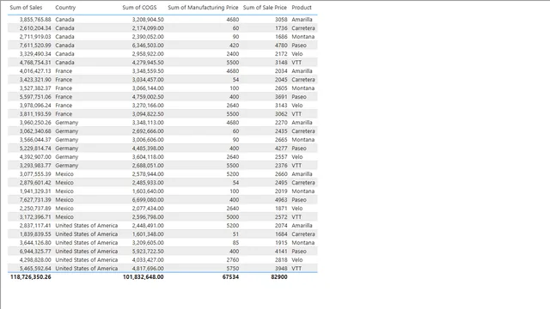Select sales value 5,465,592.64

35,269
